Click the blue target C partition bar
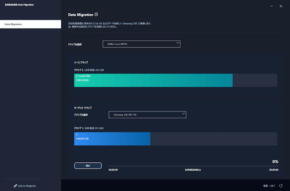 point(112,139)
